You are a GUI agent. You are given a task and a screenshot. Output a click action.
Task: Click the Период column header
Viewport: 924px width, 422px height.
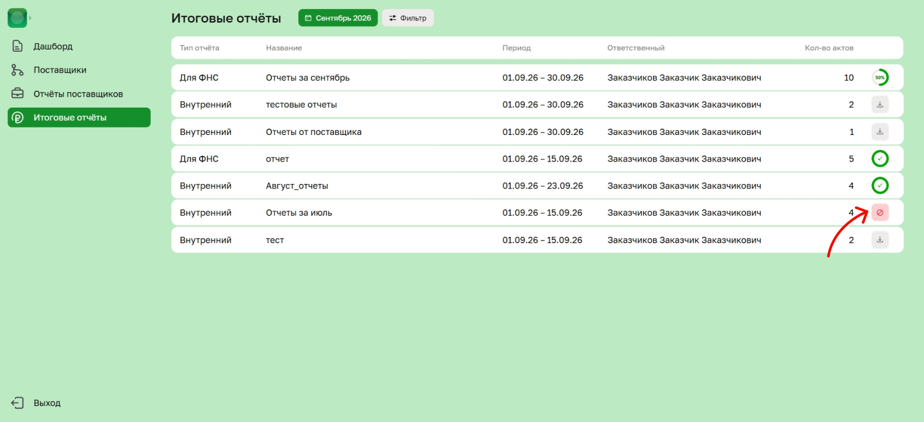tap(517, 48)
